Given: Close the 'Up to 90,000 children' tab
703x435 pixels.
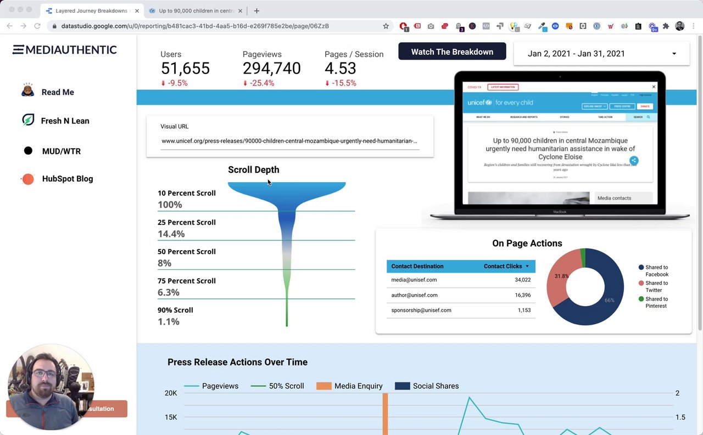Looking at the screenshot, I should point(242,10).
